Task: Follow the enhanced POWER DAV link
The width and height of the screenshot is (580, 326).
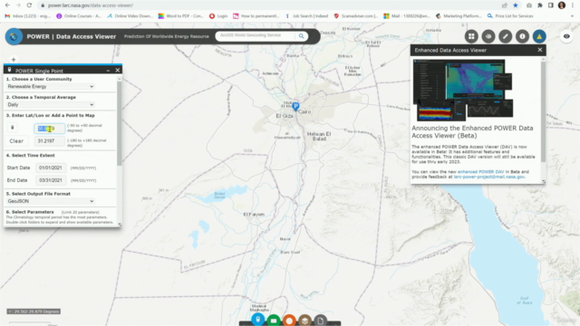Action: pos(480,172)
